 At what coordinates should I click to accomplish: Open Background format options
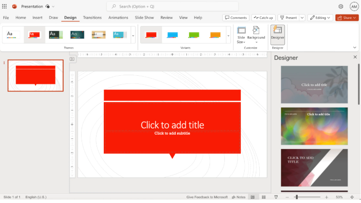coord(256,35)
